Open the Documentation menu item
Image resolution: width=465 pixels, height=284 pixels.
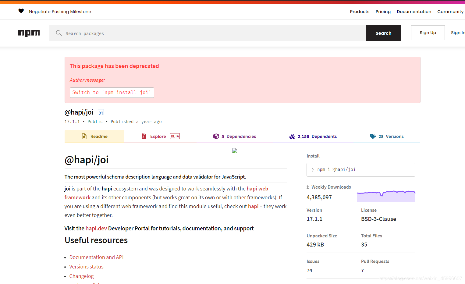point(414,12)
